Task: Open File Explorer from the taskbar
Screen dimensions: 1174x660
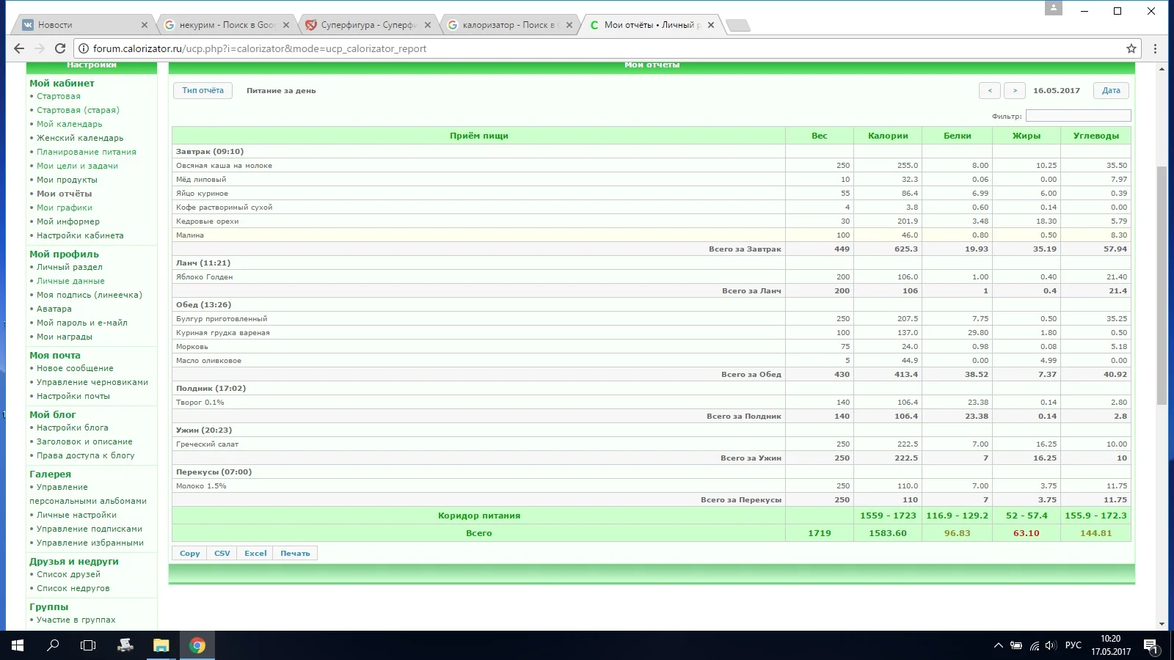Action: pos(161,645)
